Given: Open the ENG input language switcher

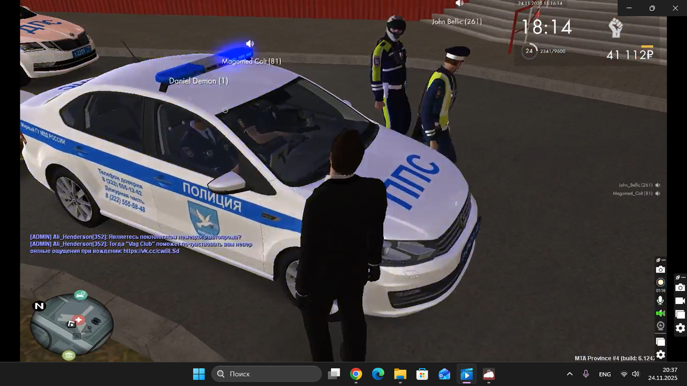Looking at the screenshot, I should [605, 374].
